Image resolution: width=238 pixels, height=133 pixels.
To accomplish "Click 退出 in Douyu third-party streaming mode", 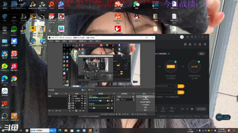I will coord(202,54).
